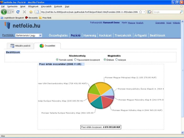Select the Típusonként összevont radio button
184x138 pixels.
click(x=75, y=60)
